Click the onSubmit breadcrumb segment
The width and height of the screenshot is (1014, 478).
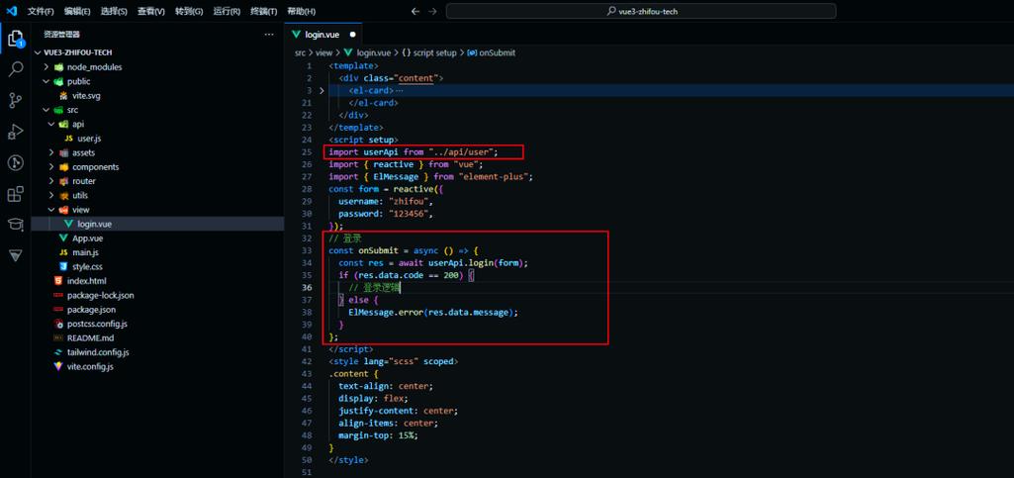[x=491, y=53]
